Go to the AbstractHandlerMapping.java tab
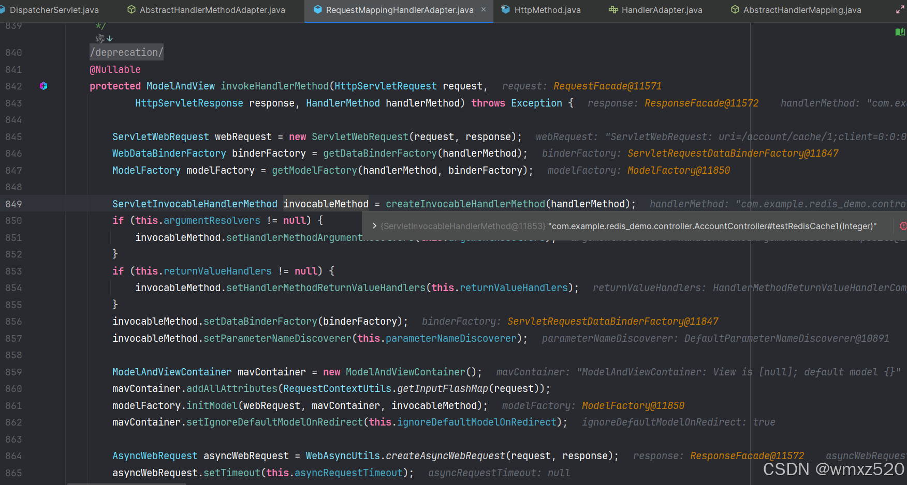This screenshot has height=485, width=907. pos(802,10)
